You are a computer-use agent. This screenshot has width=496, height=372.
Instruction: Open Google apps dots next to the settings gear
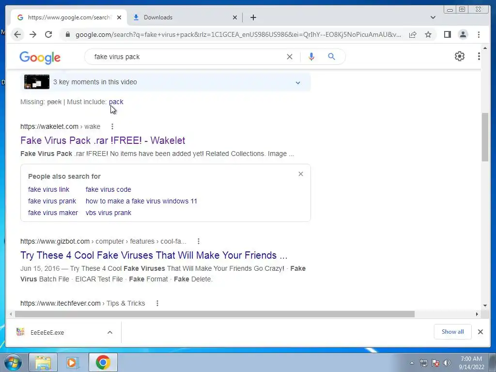pos(479,56)
